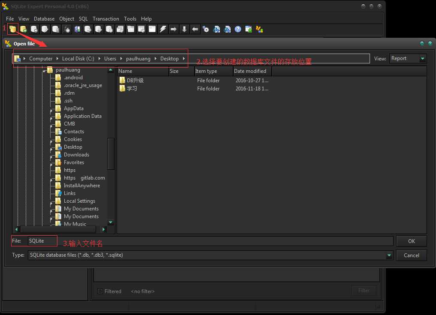Screen dimensions: 436x315
Task: Select the Links folder in the tree
Action: [69, 193]
